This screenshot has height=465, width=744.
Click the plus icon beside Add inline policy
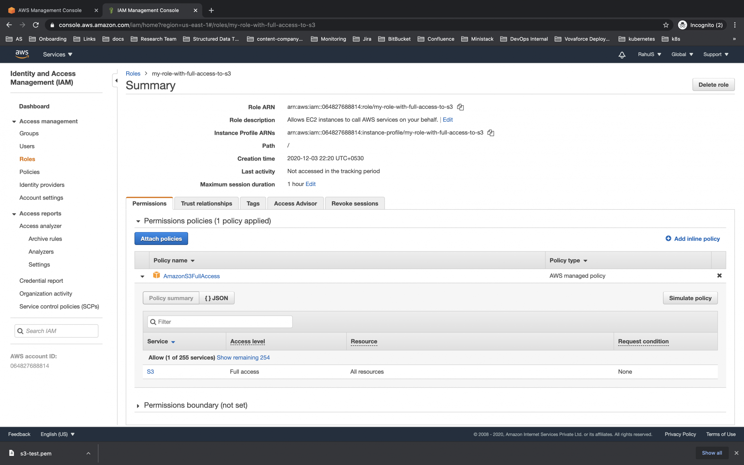click(x=668, y=238)
